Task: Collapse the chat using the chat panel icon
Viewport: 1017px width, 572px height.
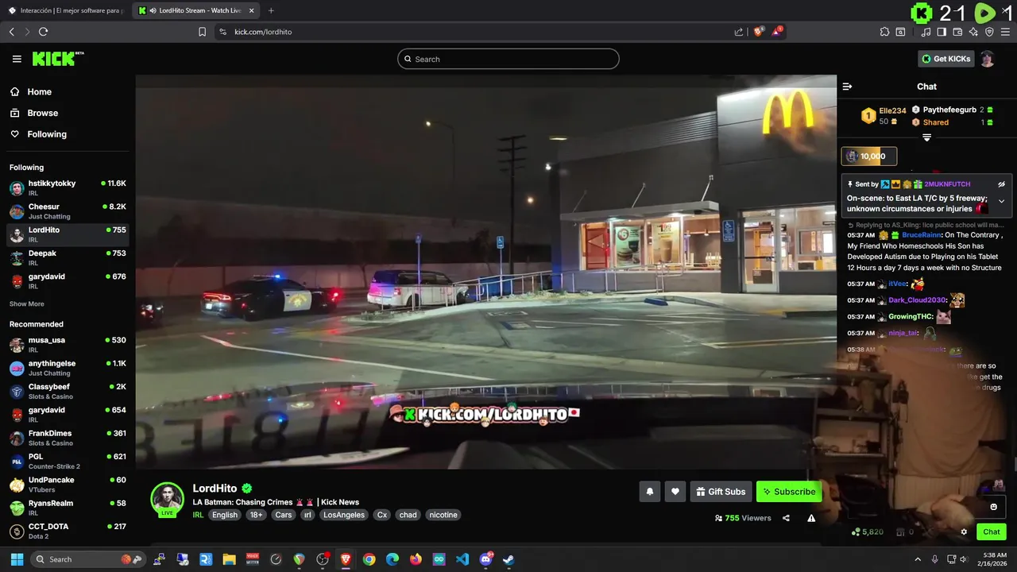Action: pos(847,87)
